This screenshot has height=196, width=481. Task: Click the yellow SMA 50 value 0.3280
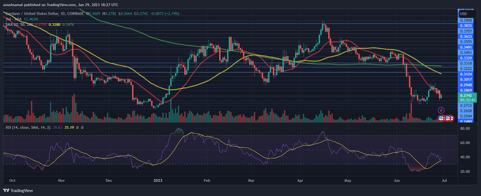click(x=55, y=25)
